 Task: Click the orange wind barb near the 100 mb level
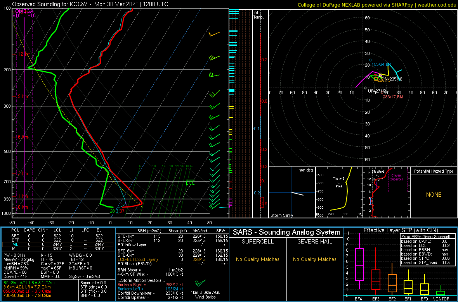tap(214, 34)
